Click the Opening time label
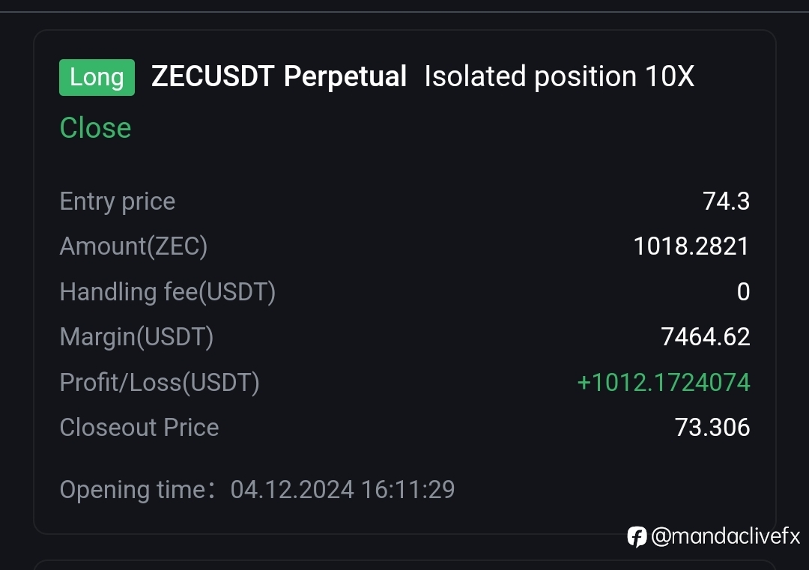 [137, 490]
